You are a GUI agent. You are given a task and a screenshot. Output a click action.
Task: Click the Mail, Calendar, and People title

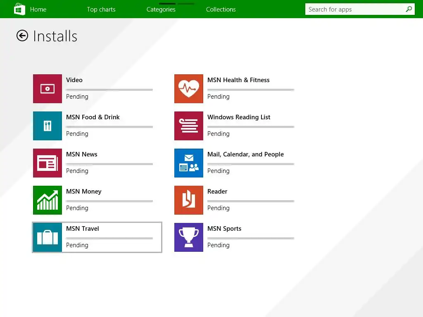245,154
